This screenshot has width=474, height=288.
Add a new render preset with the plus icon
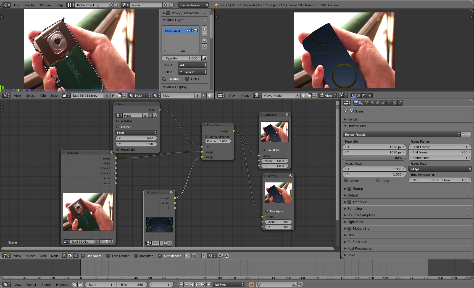(x=463, y=134)
